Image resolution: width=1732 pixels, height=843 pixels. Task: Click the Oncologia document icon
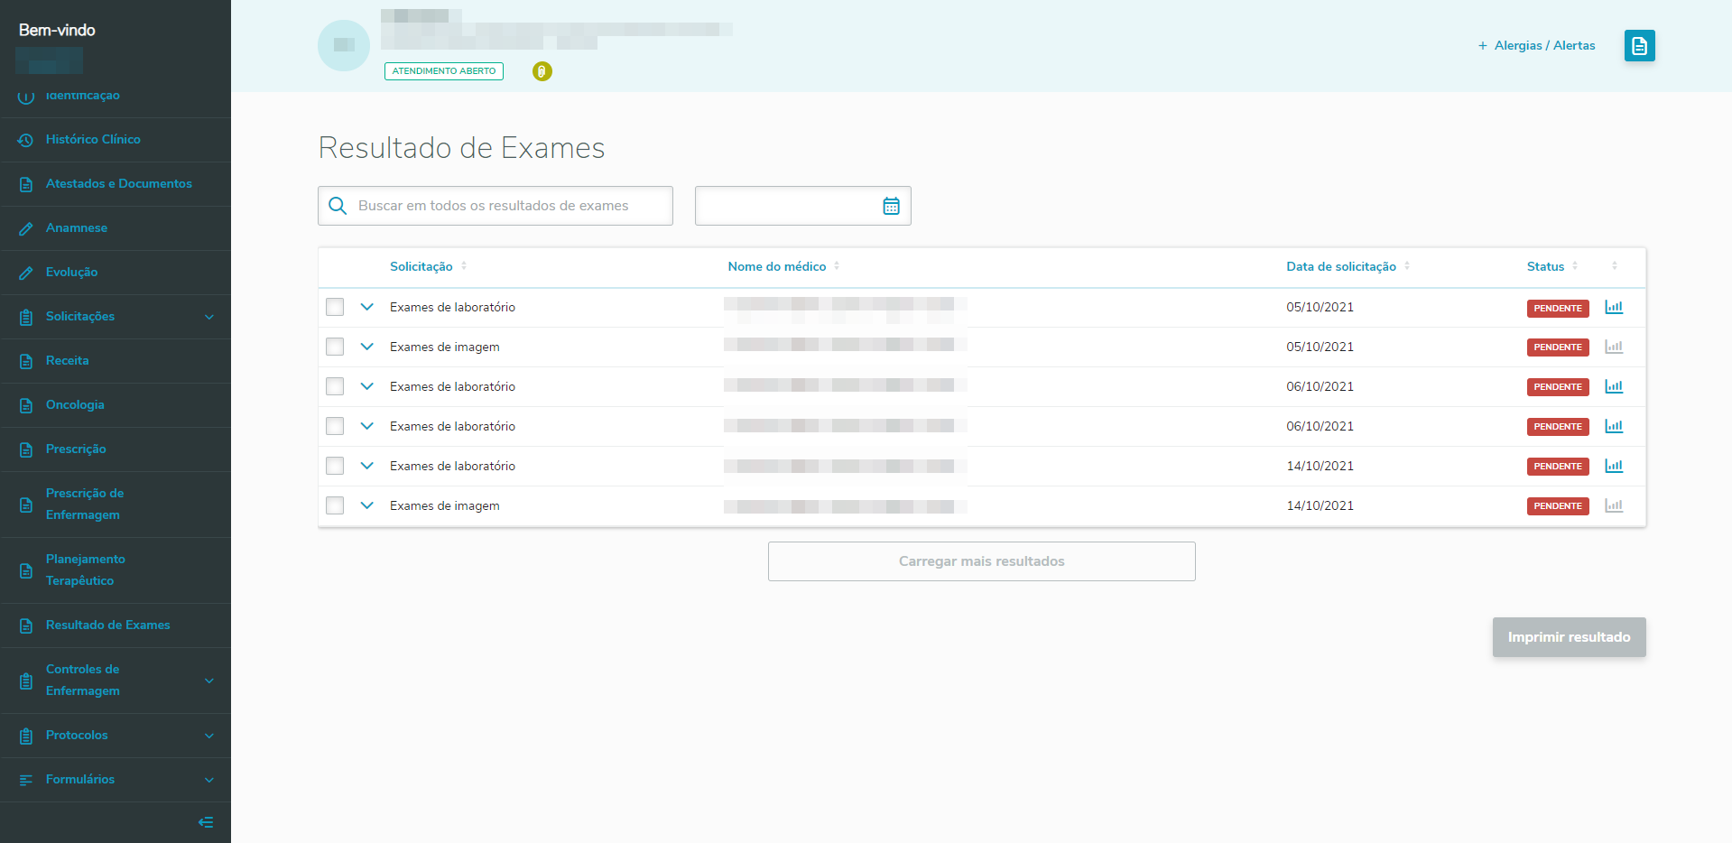tap(26, 405)
